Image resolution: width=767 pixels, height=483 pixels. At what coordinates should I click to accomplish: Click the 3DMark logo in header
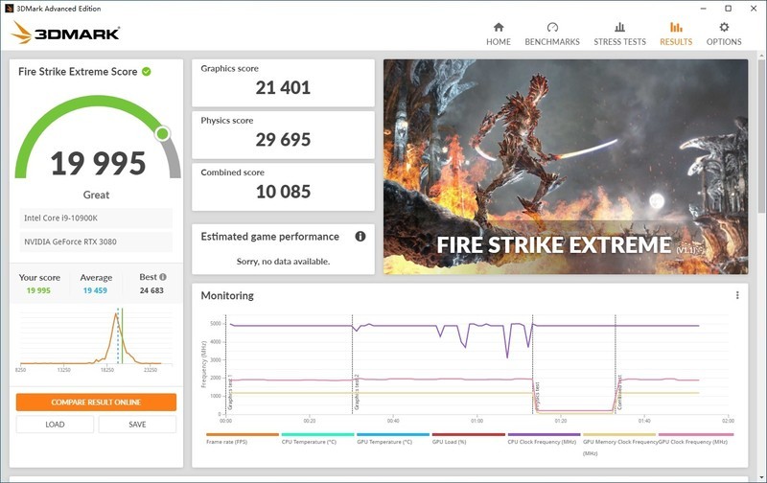coord(65,33)
